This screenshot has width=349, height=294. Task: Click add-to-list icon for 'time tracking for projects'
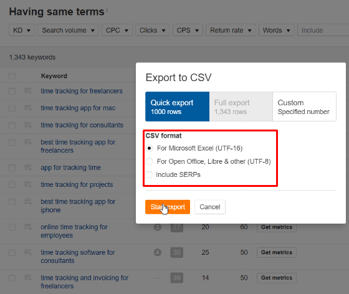click(28, 184)
